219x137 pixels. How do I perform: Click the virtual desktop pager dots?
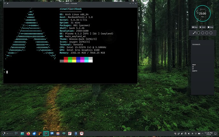(x=10, y=134)
